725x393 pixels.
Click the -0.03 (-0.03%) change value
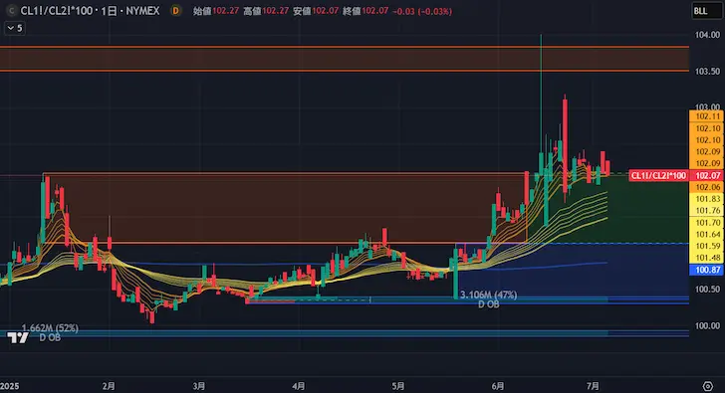422,11
